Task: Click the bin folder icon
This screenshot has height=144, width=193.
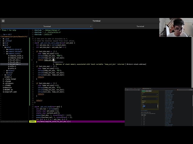Action: click(x=4, y=43)
